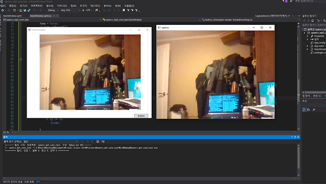The height and width of the screenshot is (184, 326).
Task: Open opencv_wpf_conn_test project scope dropdown
Action: 52,20
